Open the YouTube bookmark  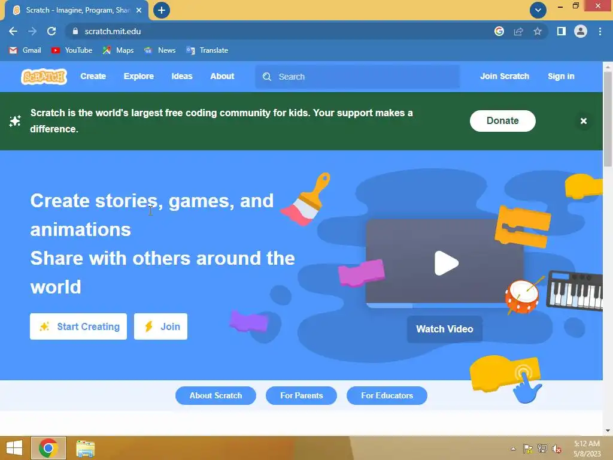72,50
